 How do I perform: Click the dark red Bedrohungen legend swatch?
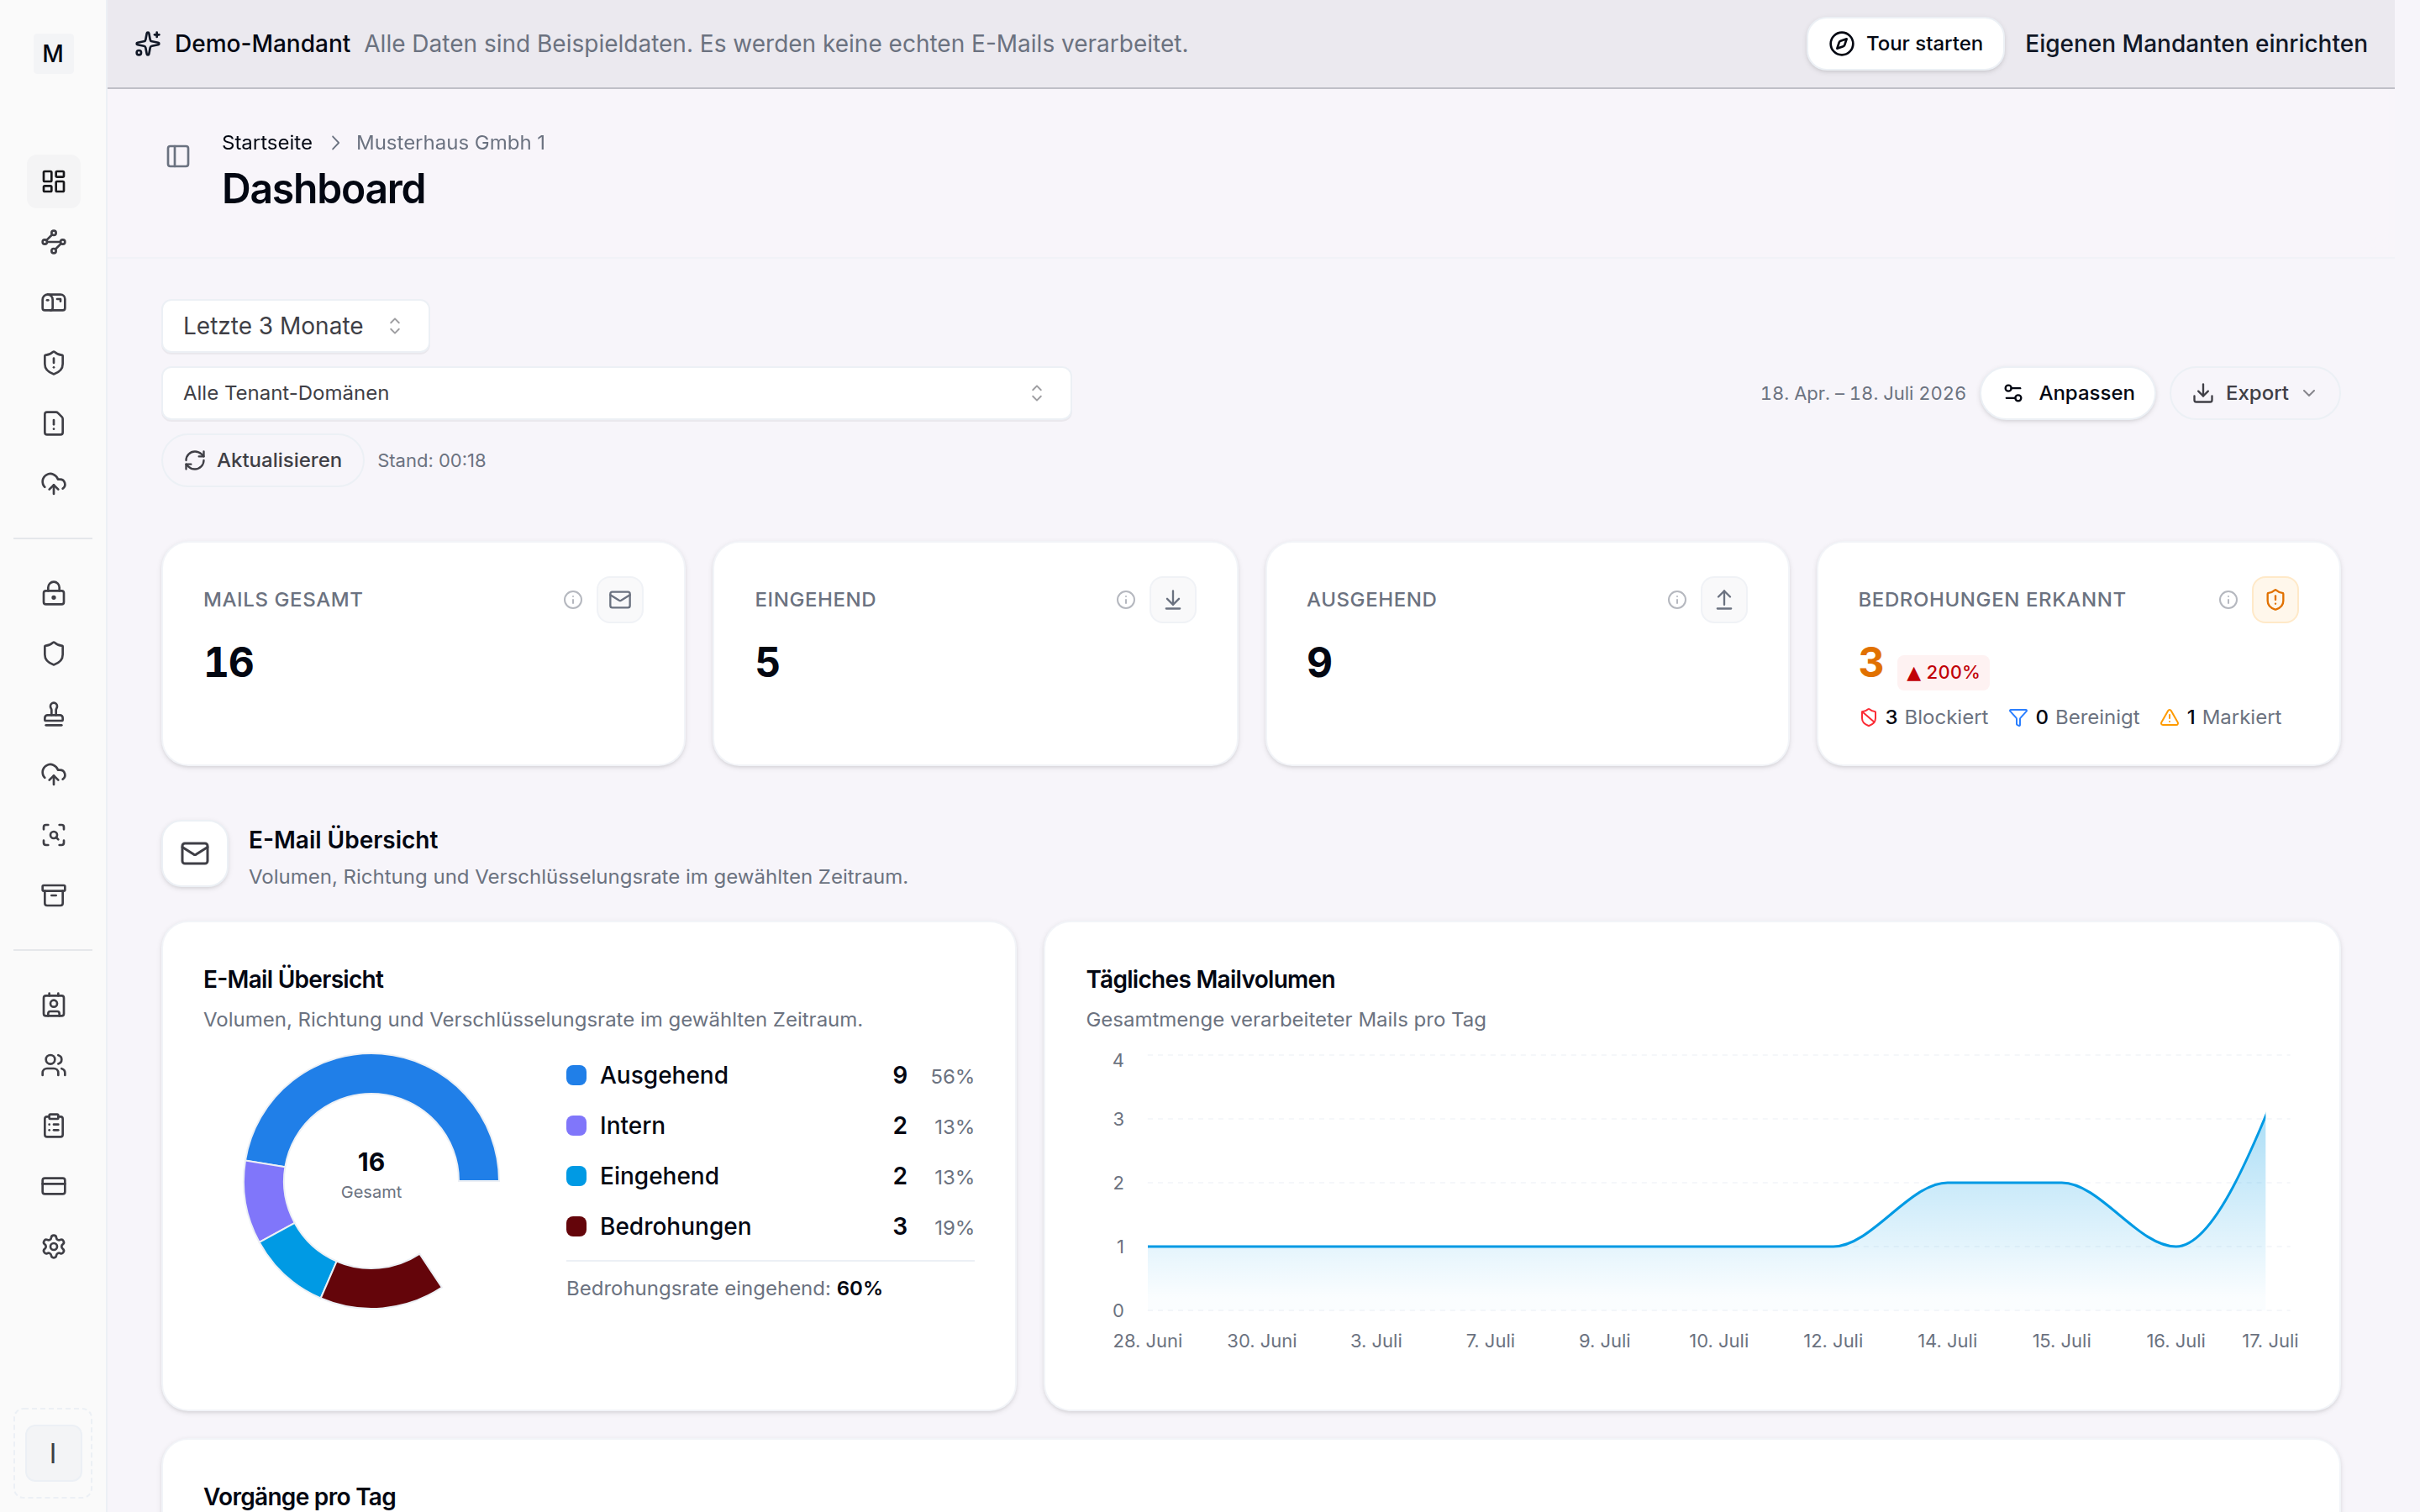pos(576,1226)
